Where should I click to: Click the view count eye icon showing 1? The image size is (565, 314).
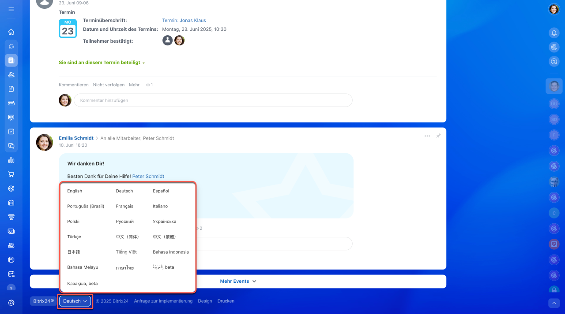(149, 85)
